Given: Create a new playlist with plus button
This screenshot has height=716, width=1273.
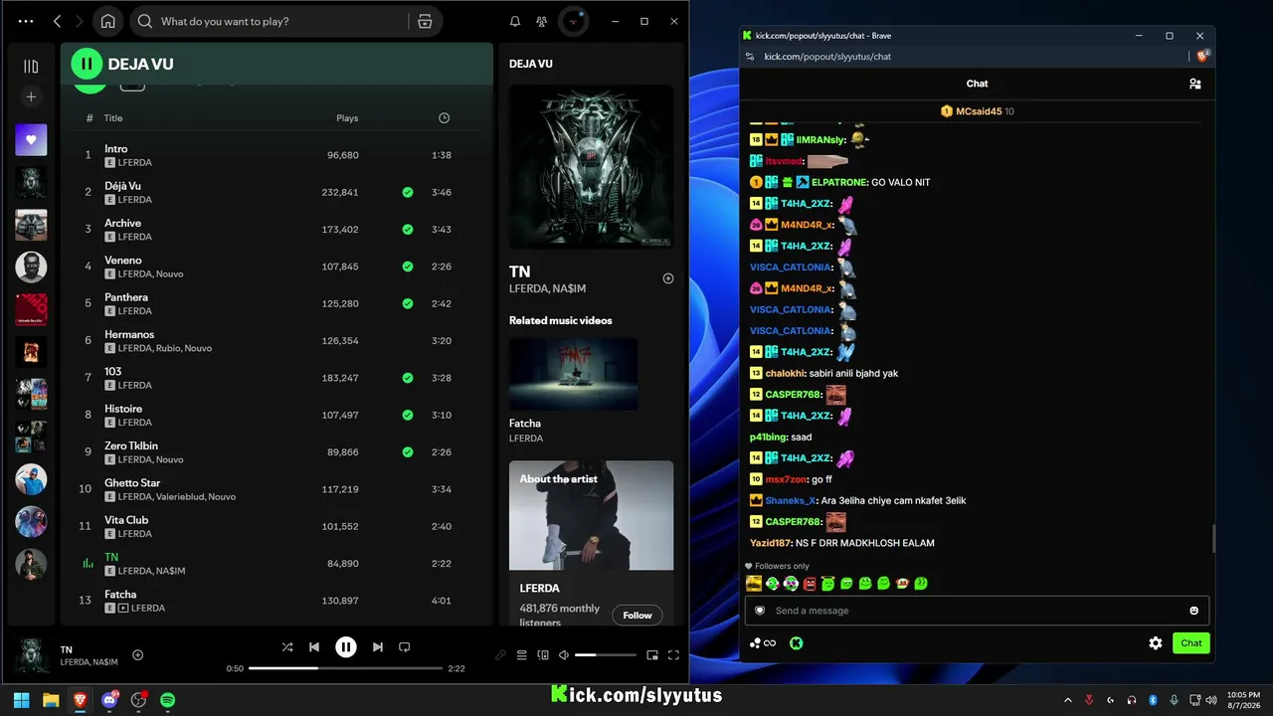Looking at the screenshot, I should (31, 96).
